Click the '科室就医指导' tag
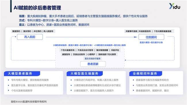This screenshot has width=187, height=105. click(145, 31)
